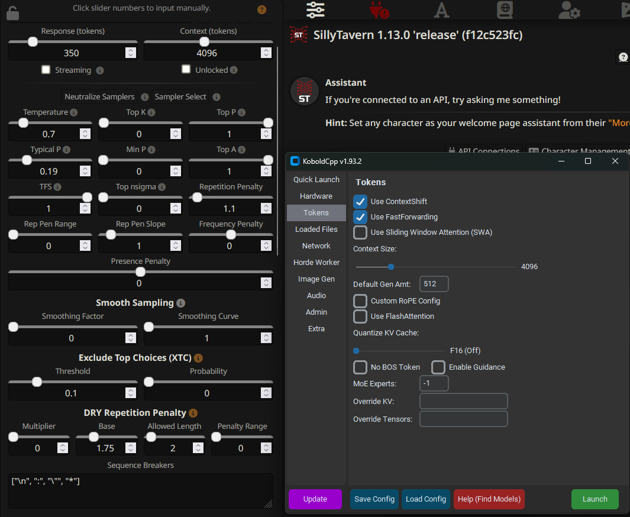630x517 pixels.
Task: Switch to the Network tab
Action: (x=316, y=246)
